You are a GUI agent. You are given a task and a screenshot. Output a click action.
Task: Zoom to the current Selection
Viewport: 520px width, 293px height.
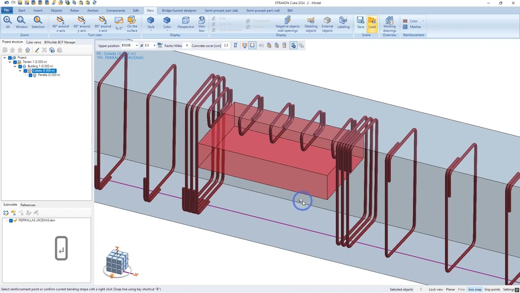pos(38,22)
